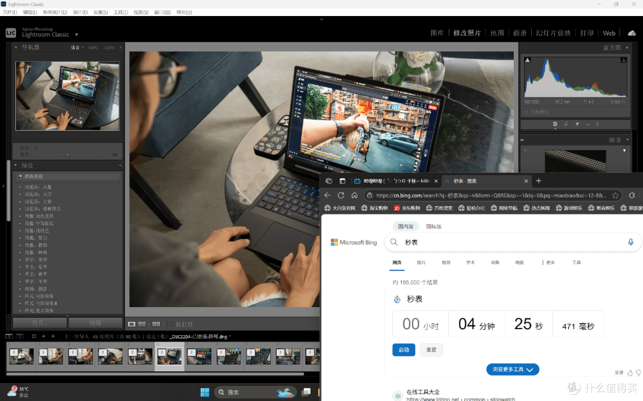Select the Edit sliders tool below histogram
Image resolution: width=643 pixels, height=401 pixels.
click(555, 124)
